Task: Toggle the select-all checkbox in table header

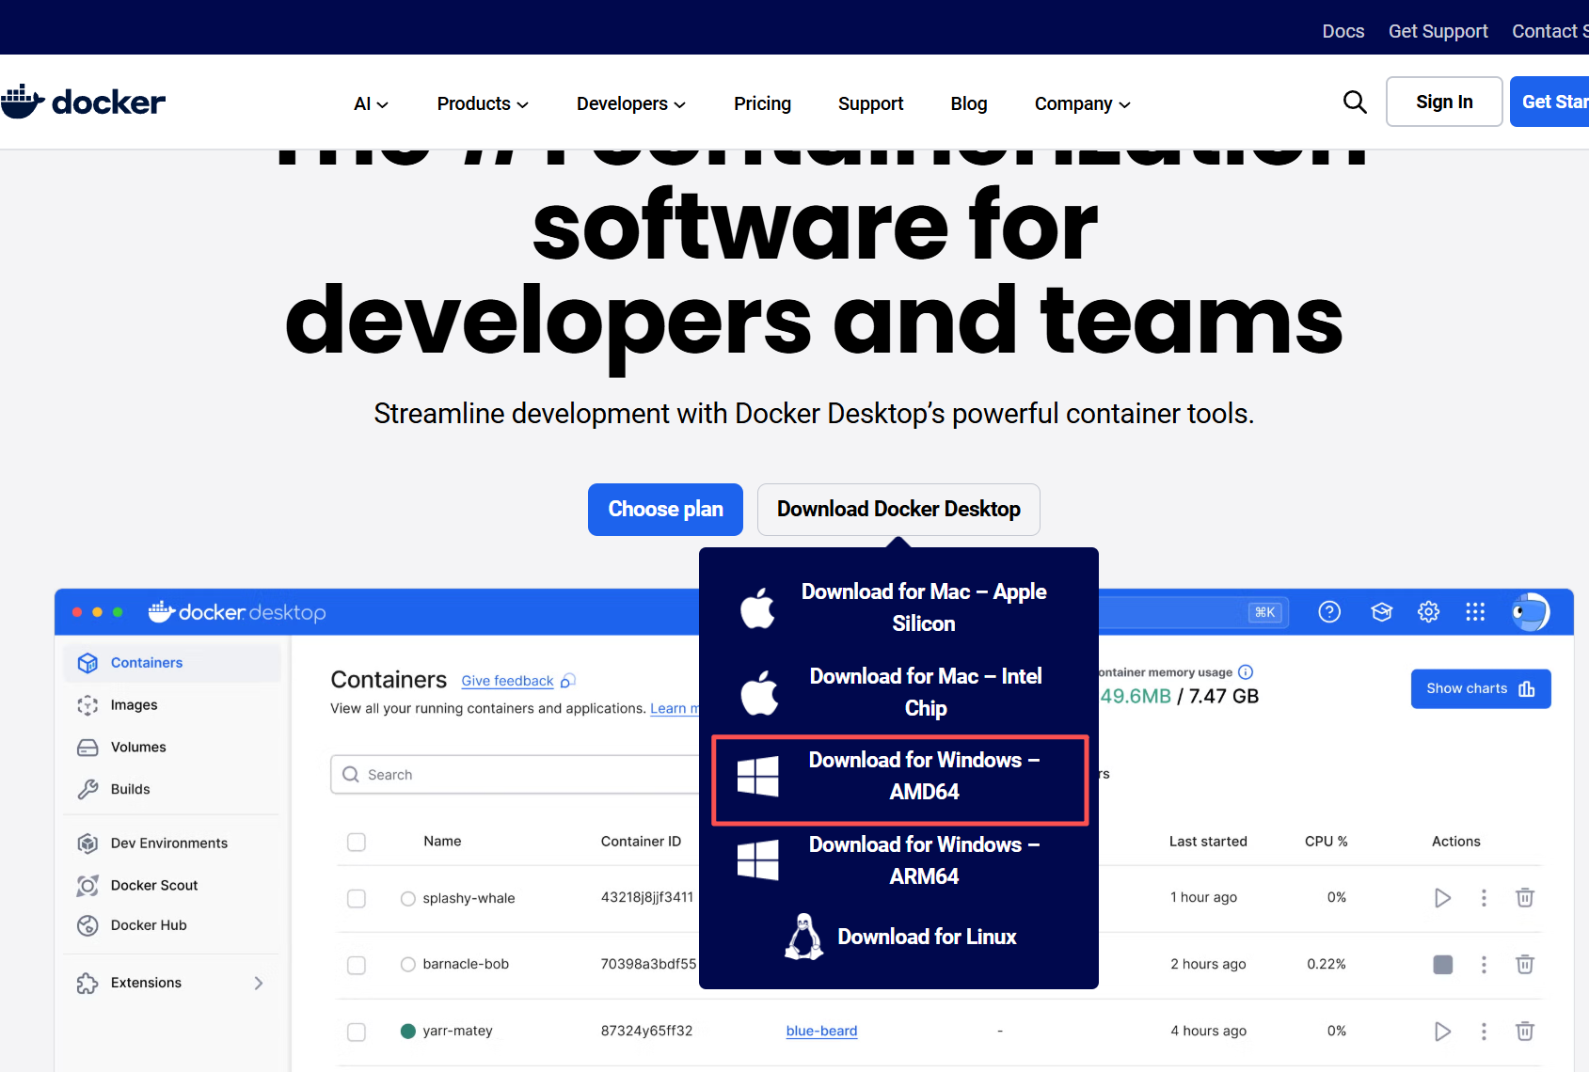Action: point(357,842)
